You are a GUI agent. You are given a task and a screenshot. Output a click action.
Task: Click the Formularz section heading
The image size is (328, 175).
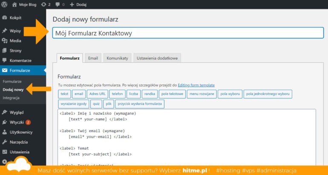click(69, 77)
